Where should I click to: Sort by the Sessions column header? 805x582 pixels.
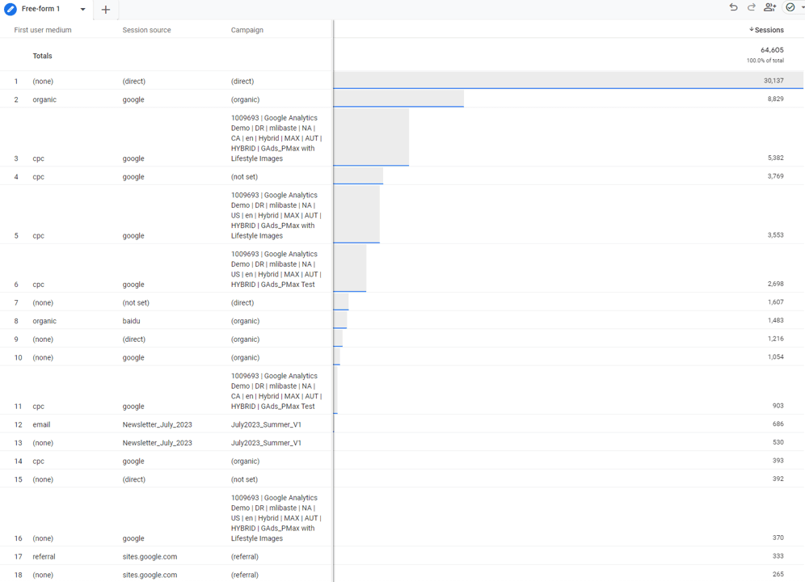[767, 30]
